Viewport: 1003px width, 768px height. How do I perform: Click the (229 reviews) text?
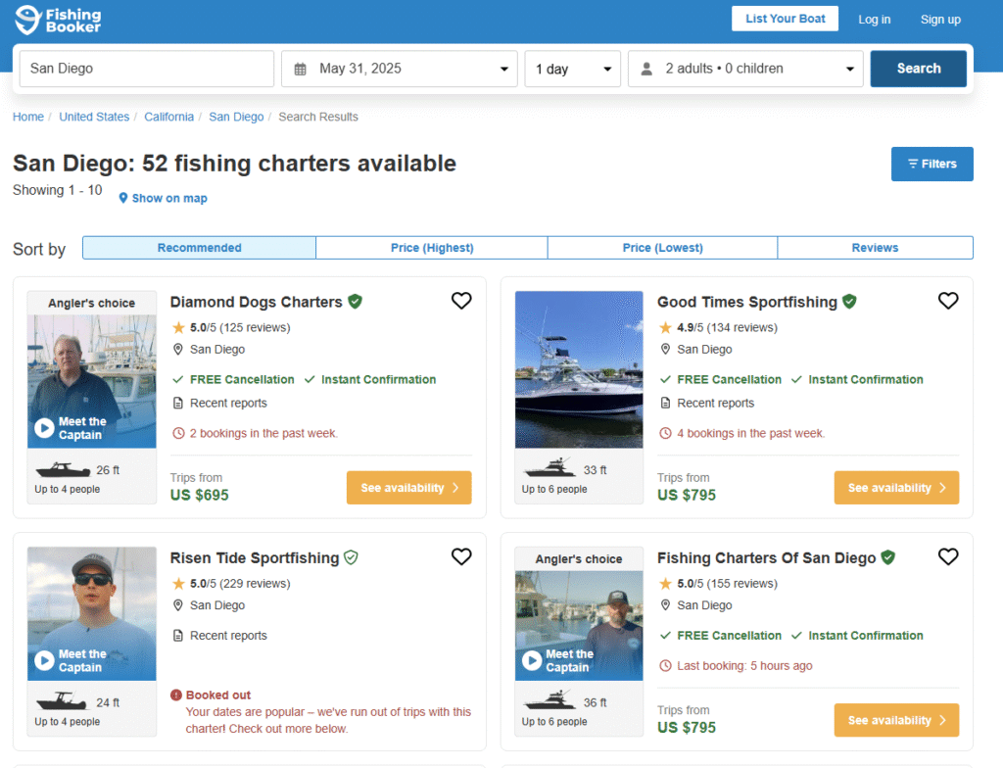255,584
